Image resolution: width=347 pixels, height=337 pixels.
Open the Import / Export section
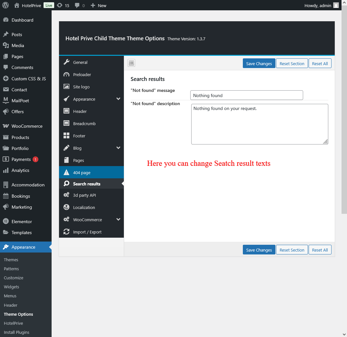pyautogui.click(x=87, y=232)
